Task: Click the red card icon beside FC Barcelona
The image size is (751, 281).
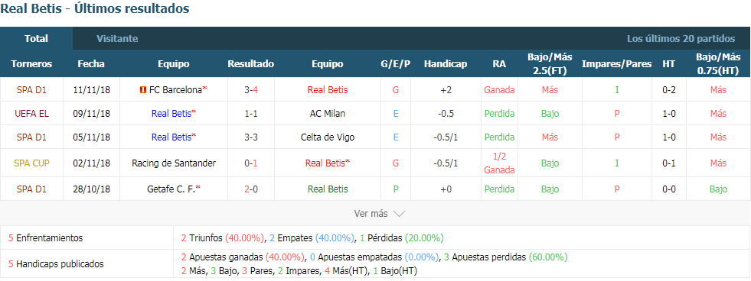Action: pyautogui.click(x=142, y=89)
